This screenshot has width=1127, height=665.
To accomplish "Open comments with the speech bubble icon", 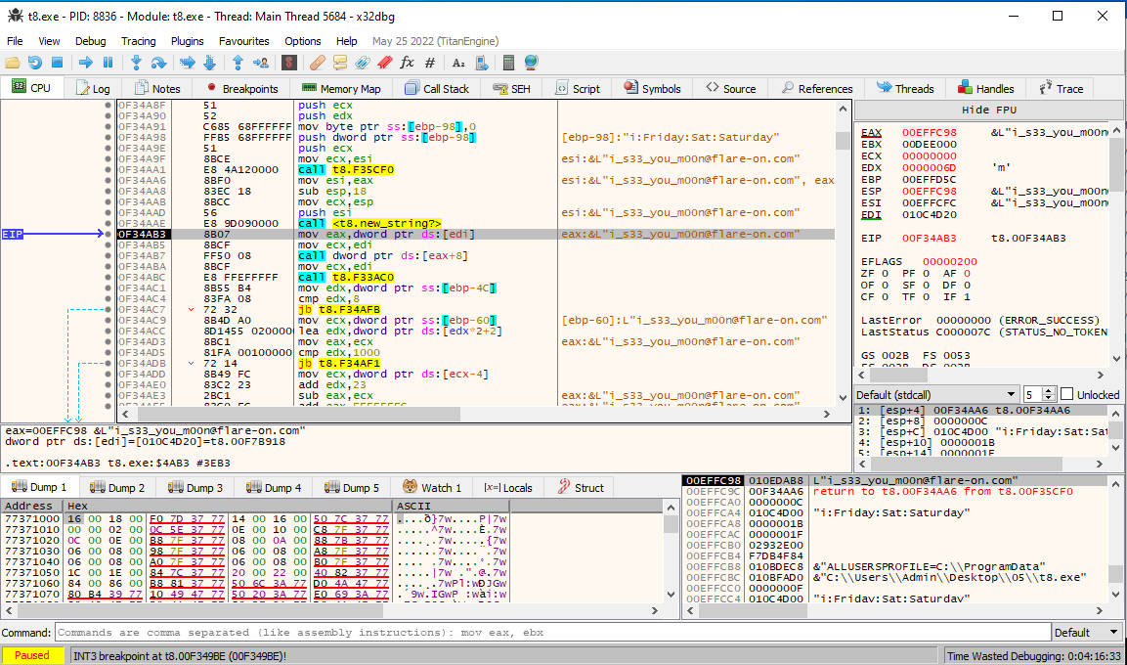I will (x=340, y=63).
